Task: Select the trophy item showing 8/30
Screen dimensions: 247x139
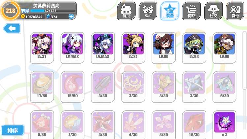Action: tap(163, 87)
